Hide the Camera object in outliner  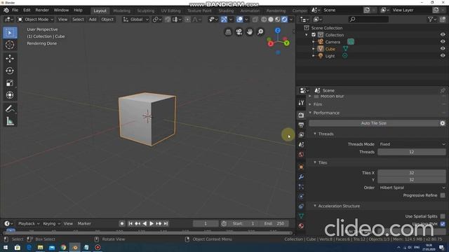[x=443, y=42]
